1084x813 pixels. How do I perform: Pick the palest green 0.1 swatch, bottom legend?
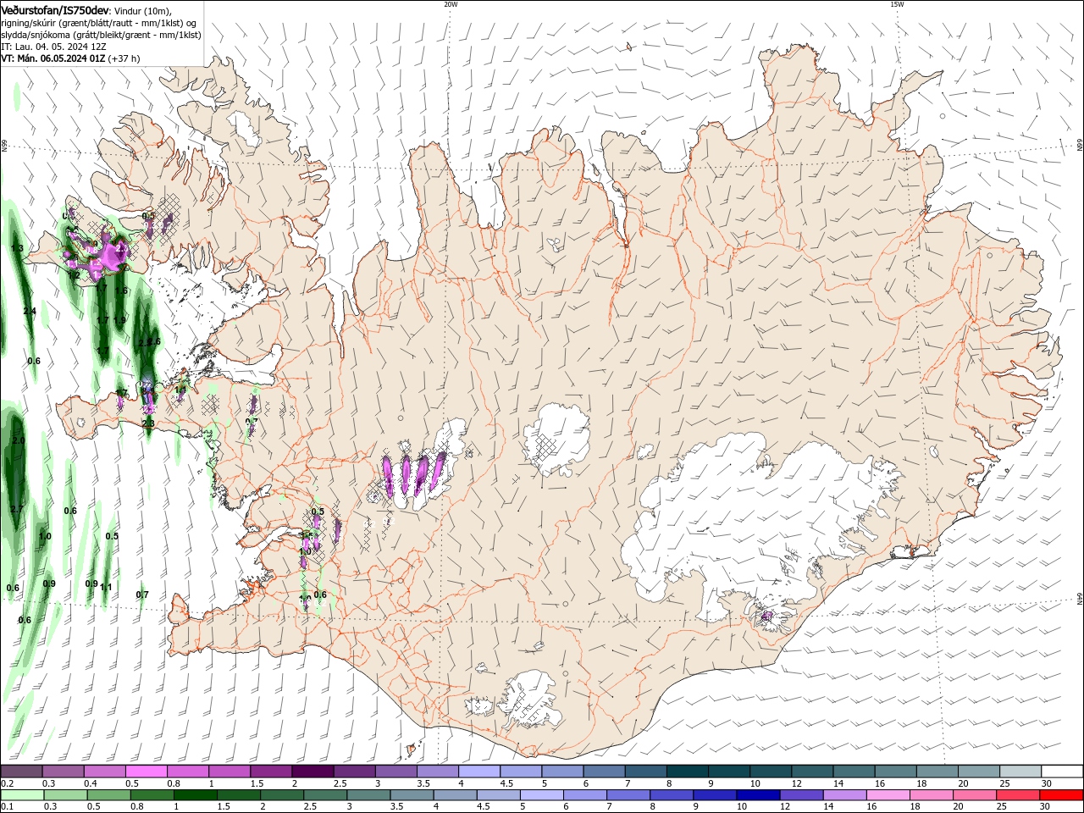point(22,795)
